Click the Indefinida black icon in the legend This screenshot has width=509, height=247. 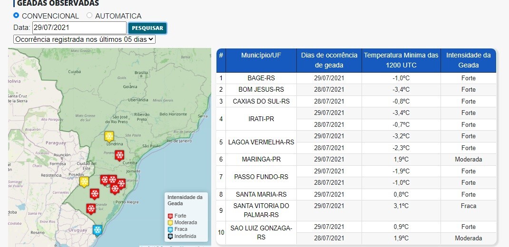pos(171,236)
